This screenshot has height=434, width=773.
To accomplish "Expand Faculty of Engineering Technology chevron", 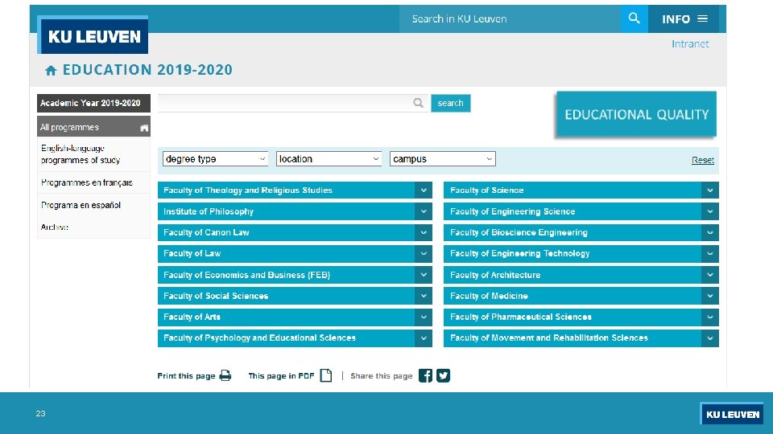I will pyautogui.click(x=710, y=253).
